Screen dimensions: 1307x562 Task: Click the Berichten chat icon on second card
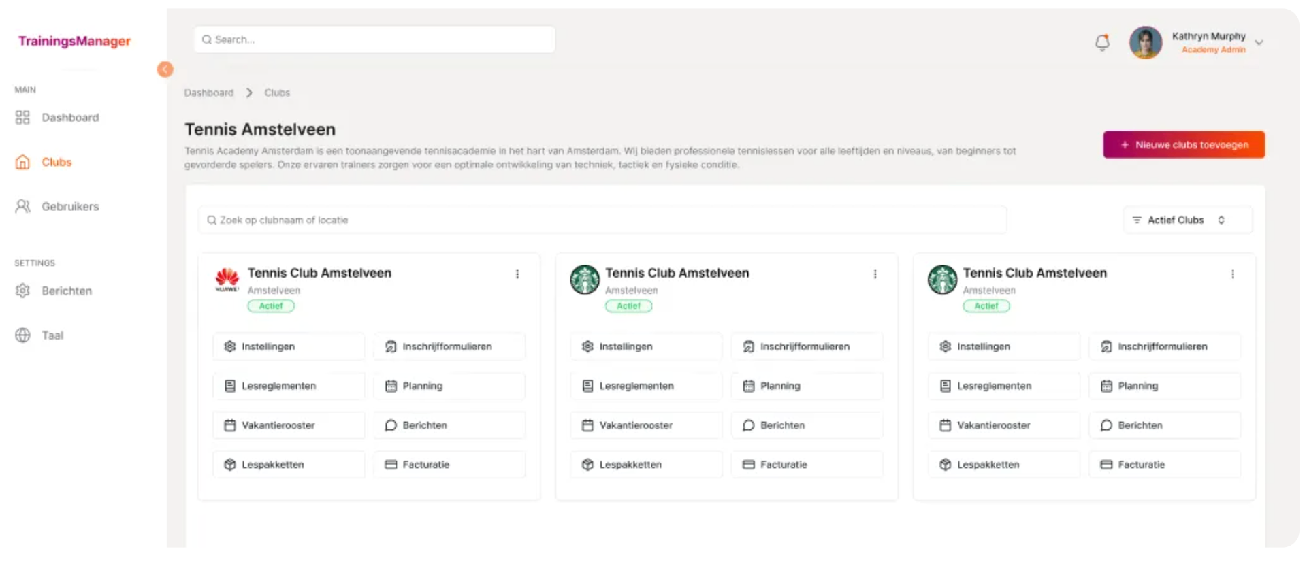click(x=748, y=425)
